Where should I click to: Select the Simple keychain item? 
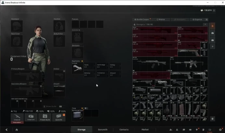point(77,68)
